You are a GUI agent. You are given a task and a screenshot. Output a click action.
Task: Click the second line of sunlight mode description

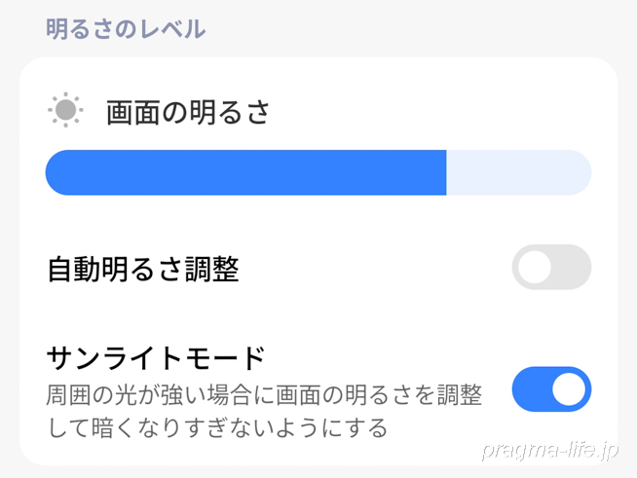point(217,427)
